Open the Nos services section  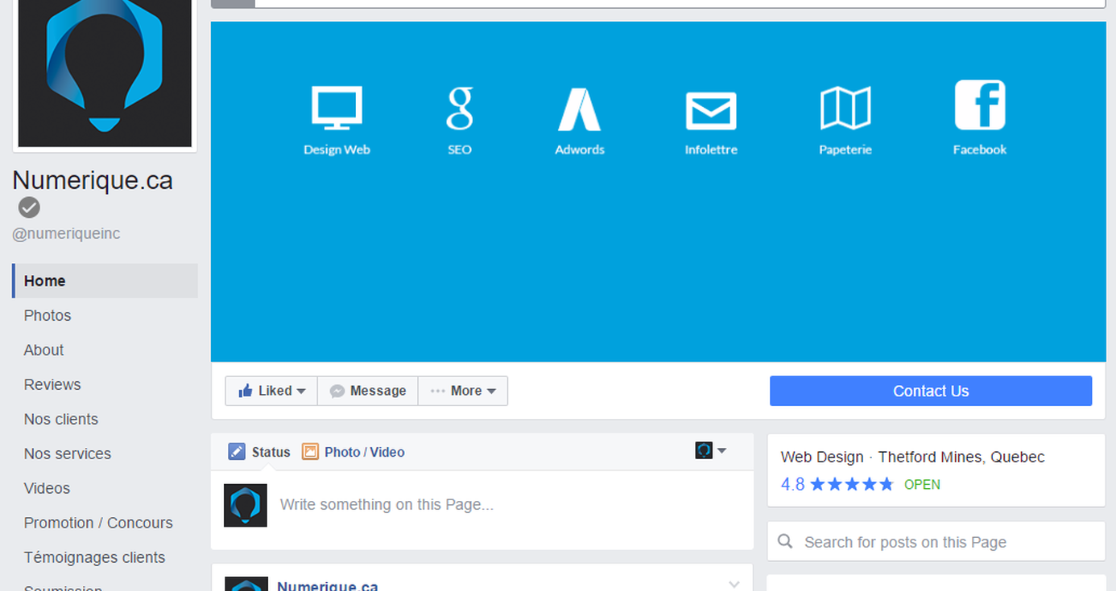click(x=68, y=454)
